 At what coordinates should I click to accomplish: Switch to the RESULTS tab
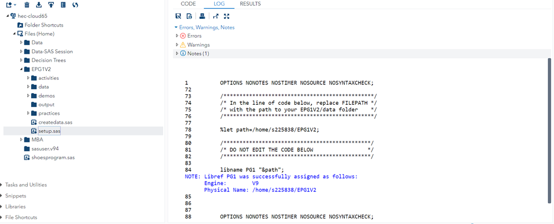(250, 4)
